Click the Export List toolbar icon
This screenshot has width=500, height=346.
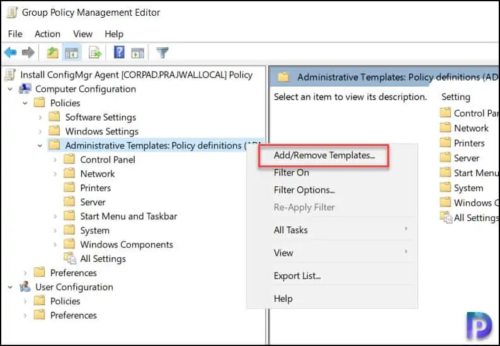94,53
